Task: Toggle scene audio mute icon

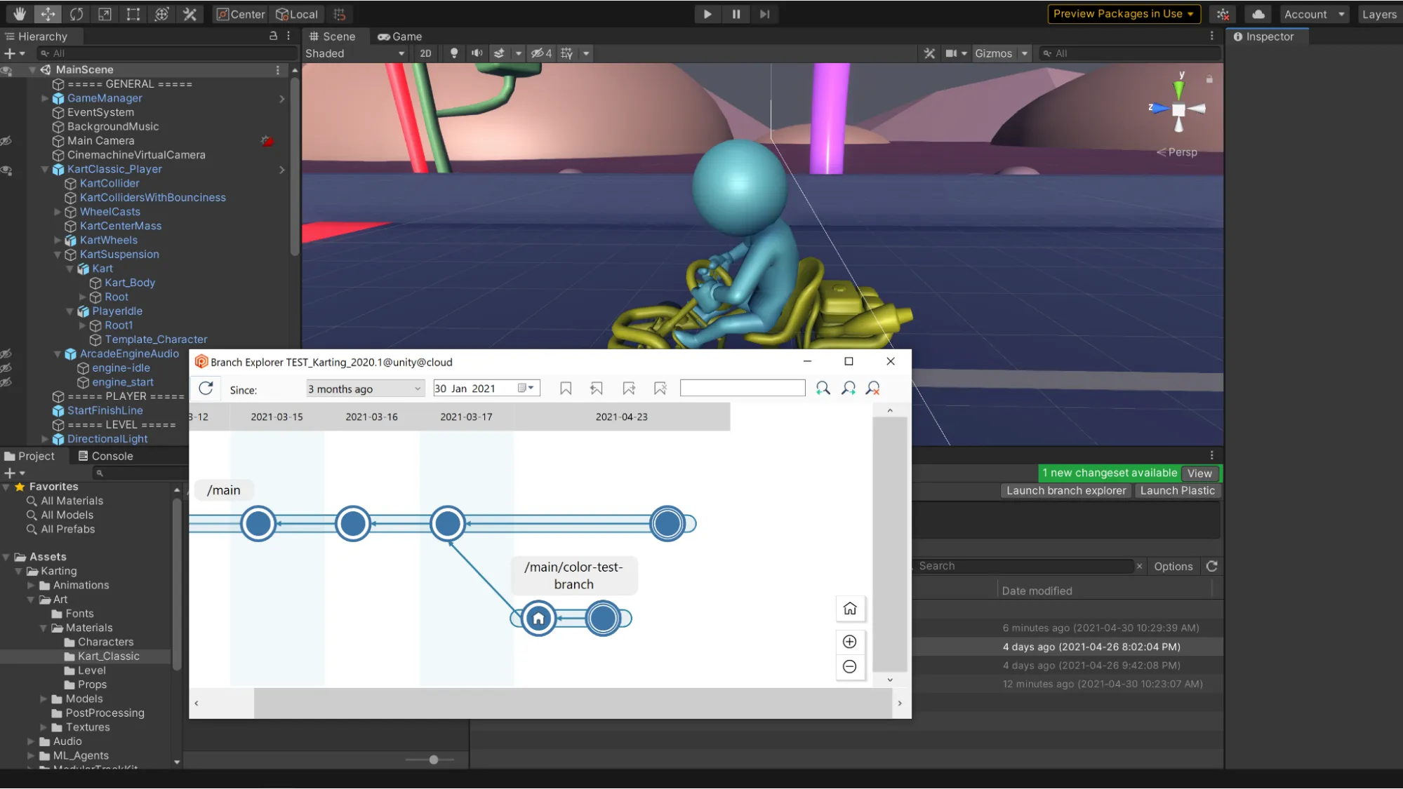Action: [x=477, y=53]
